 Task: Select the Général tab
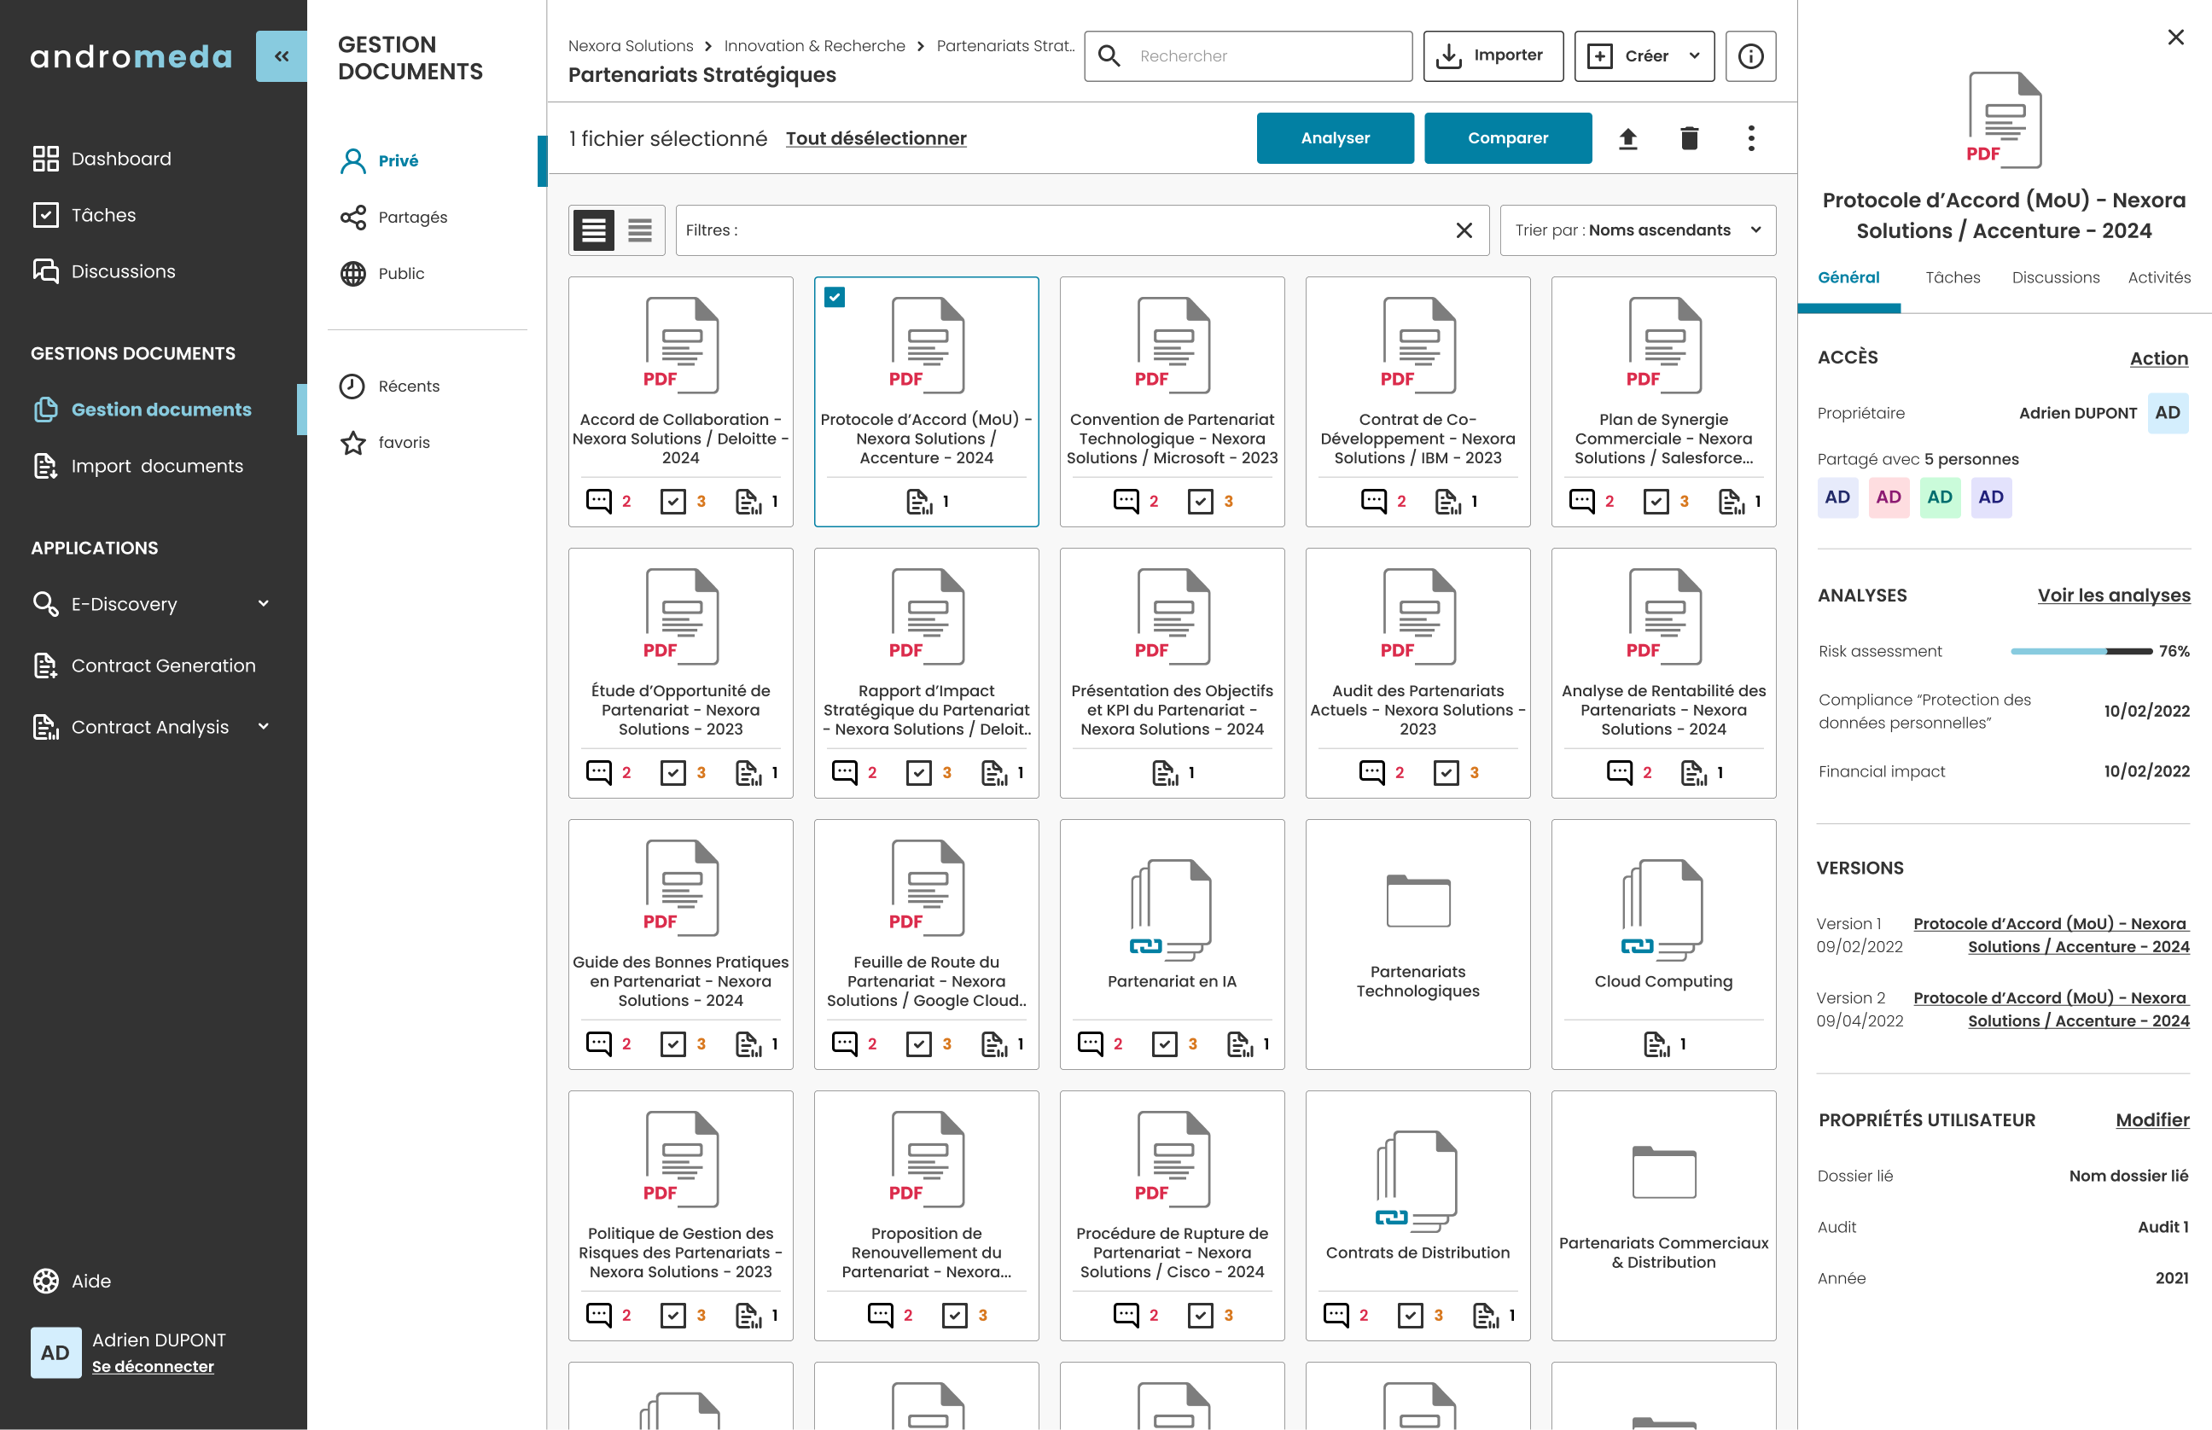tap(1849, 276)
